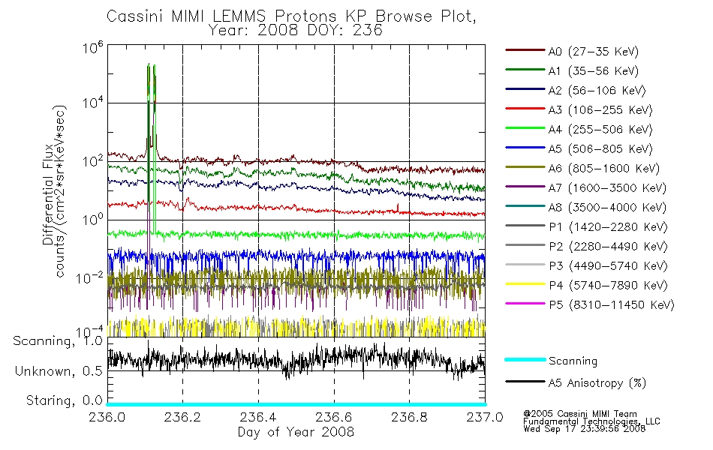
Task: Click the P5 (8310-11450 KeV) magenta swatch
Action: [525, 303]
